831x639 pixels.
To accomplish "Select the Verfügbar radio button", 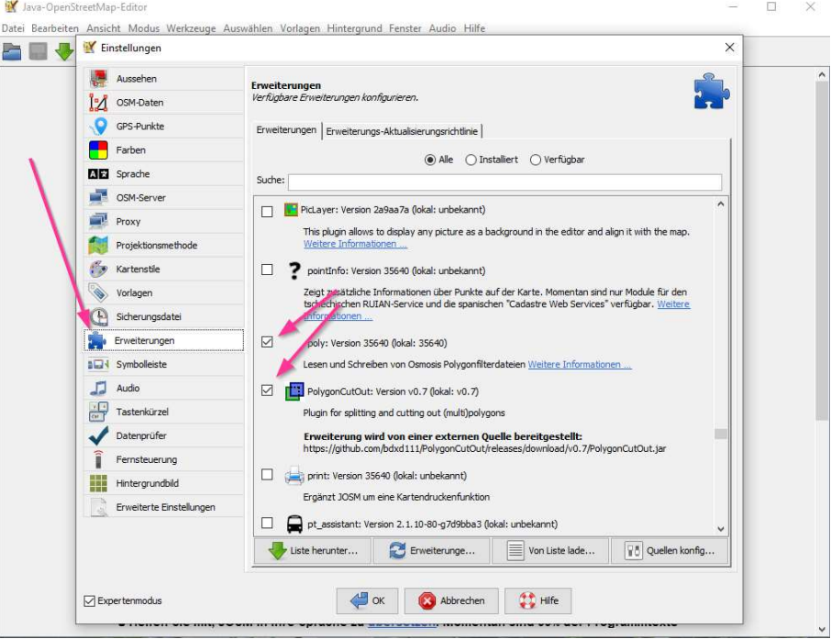I will [x=536, y=160].
